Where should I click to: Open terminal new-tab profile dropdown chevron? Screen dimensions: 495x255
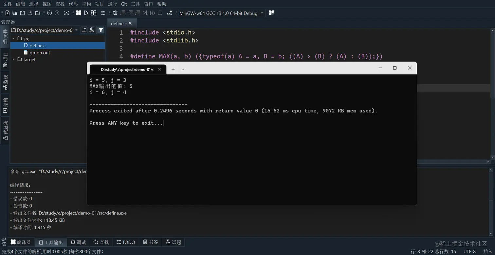click(x=183, y=69)
